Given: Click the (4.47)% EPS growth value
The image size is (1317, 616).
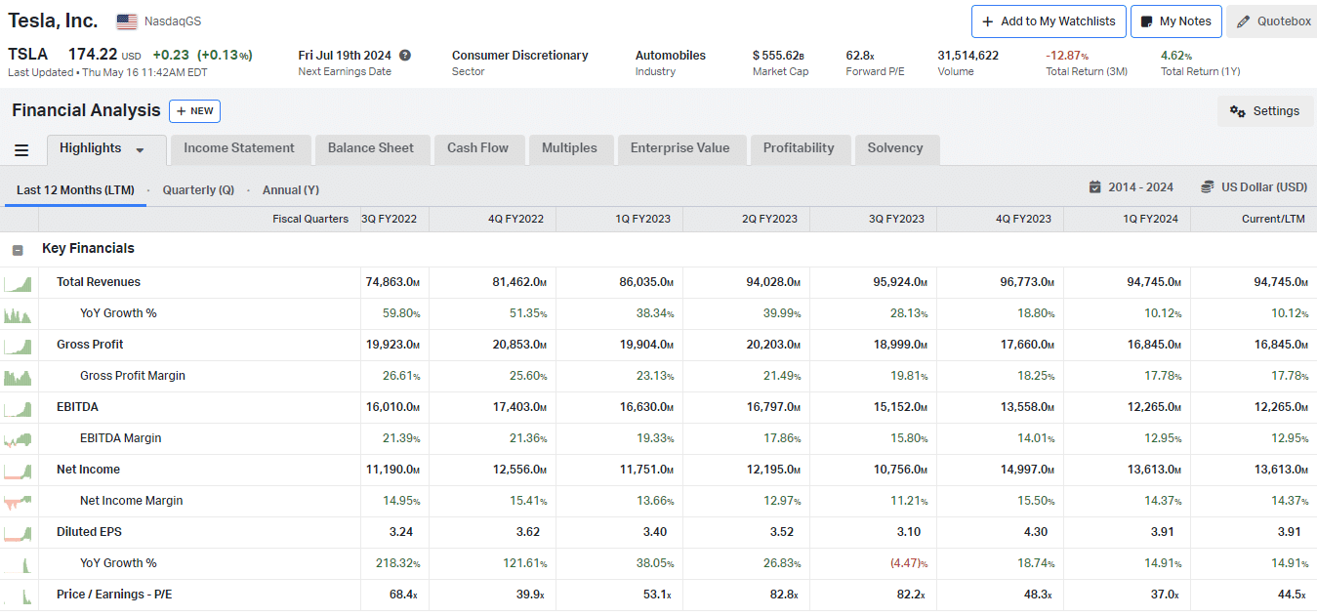Looking at the screenshot, I should [x=908, y=563].
